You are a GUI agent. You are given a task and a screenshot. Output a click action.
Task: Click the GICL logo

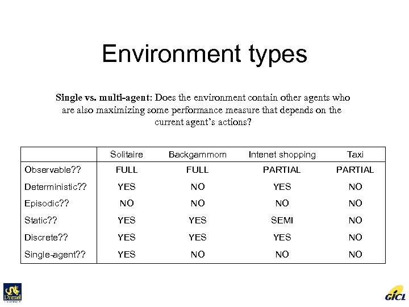[395, 293]
